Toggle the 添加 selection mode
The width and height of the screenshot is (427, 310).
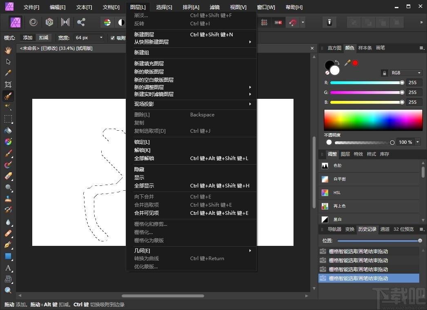click(28, 38)
